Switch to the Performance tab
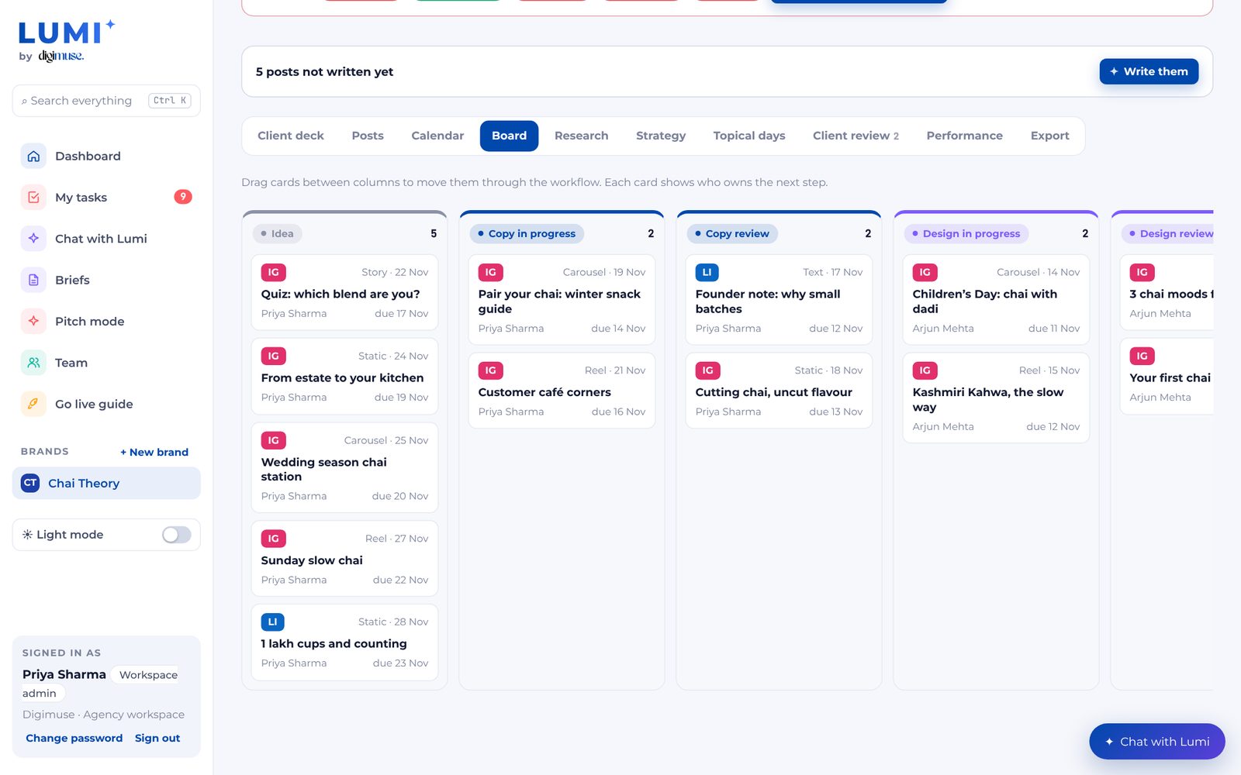 pos(964,136)
